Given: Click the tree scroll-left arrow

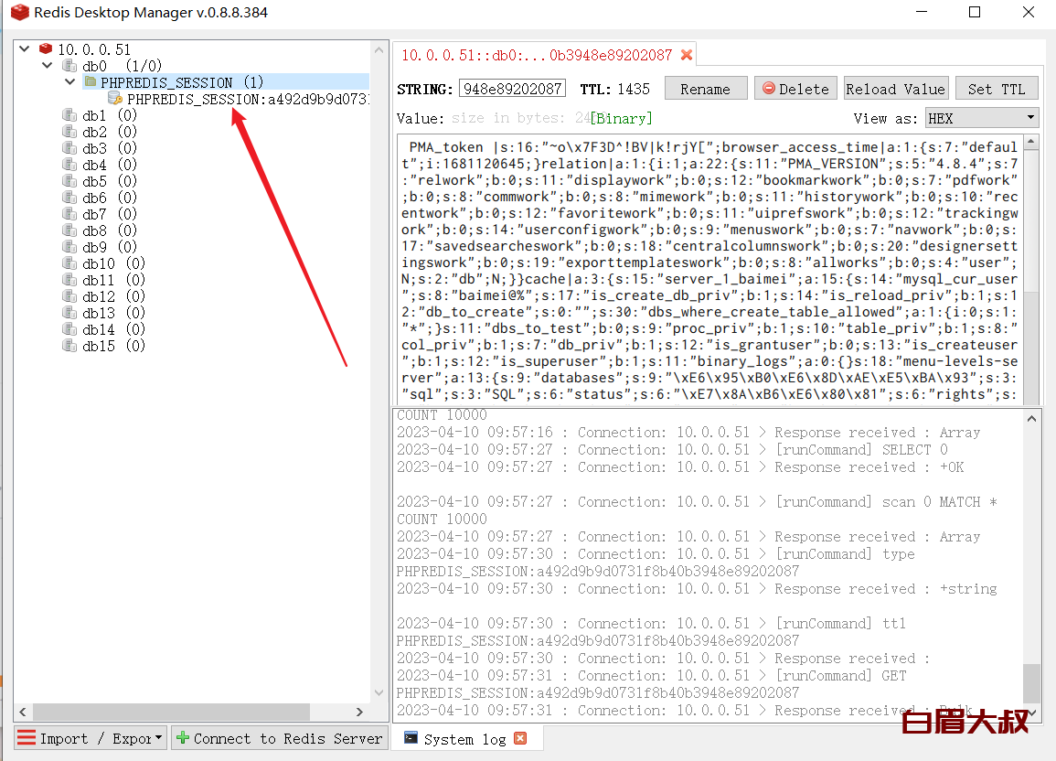Looking at the screenshot, I should point(22,712).
